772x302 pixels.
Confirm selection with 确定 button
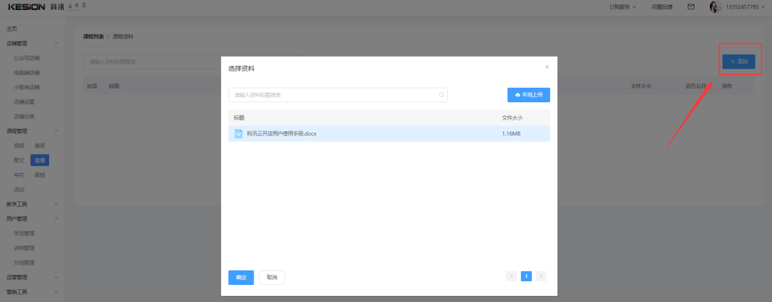[x=241, y=278]
